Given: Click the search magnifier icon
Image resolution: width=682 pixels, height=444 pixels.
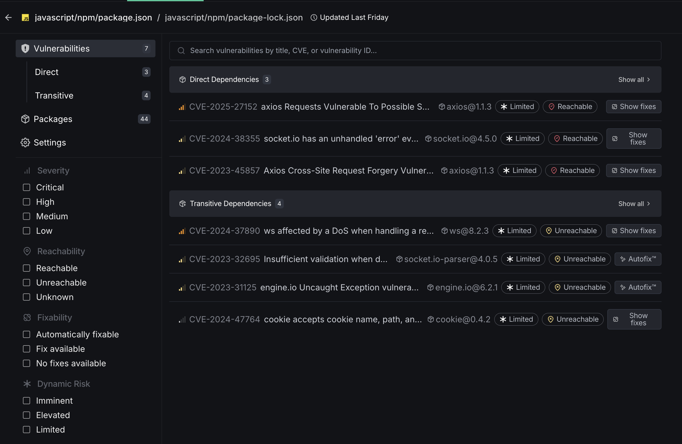Looking at the screenshot, I should pos(181,51).
